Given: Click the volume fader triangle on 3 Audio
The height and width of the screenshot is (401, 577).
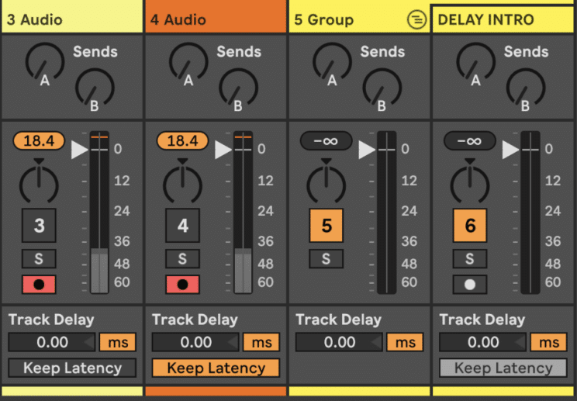Looking at the screenshot, I should 79,150.
